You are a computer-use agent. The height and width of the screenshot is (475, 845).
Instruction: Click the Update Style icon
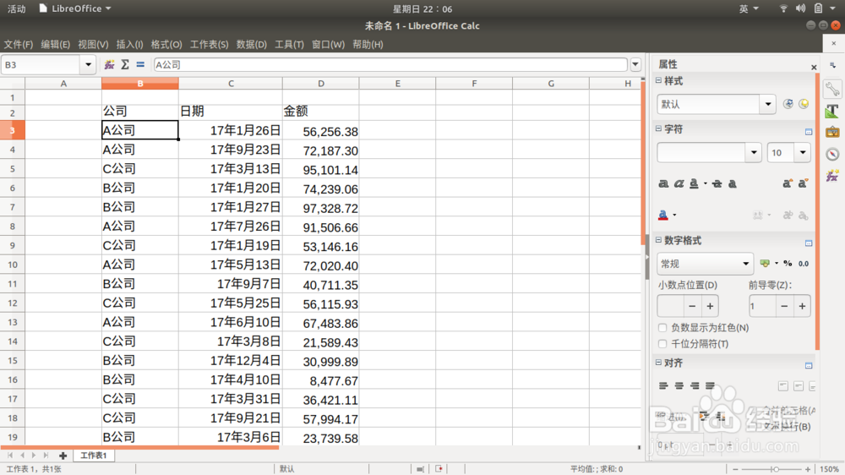click(788, 104)
